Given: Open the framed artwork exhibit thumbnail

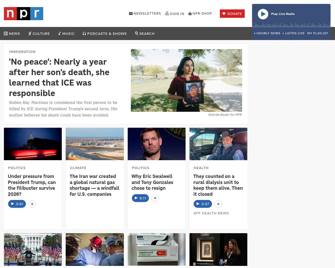Looking at the screenshot, I should 218,249.
